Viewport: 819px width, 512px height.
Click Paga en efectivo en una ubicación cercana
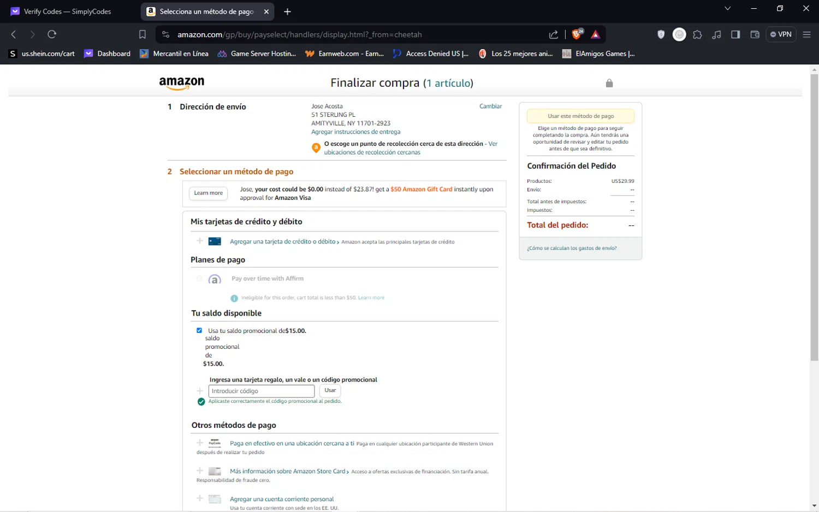click(292, 444)
